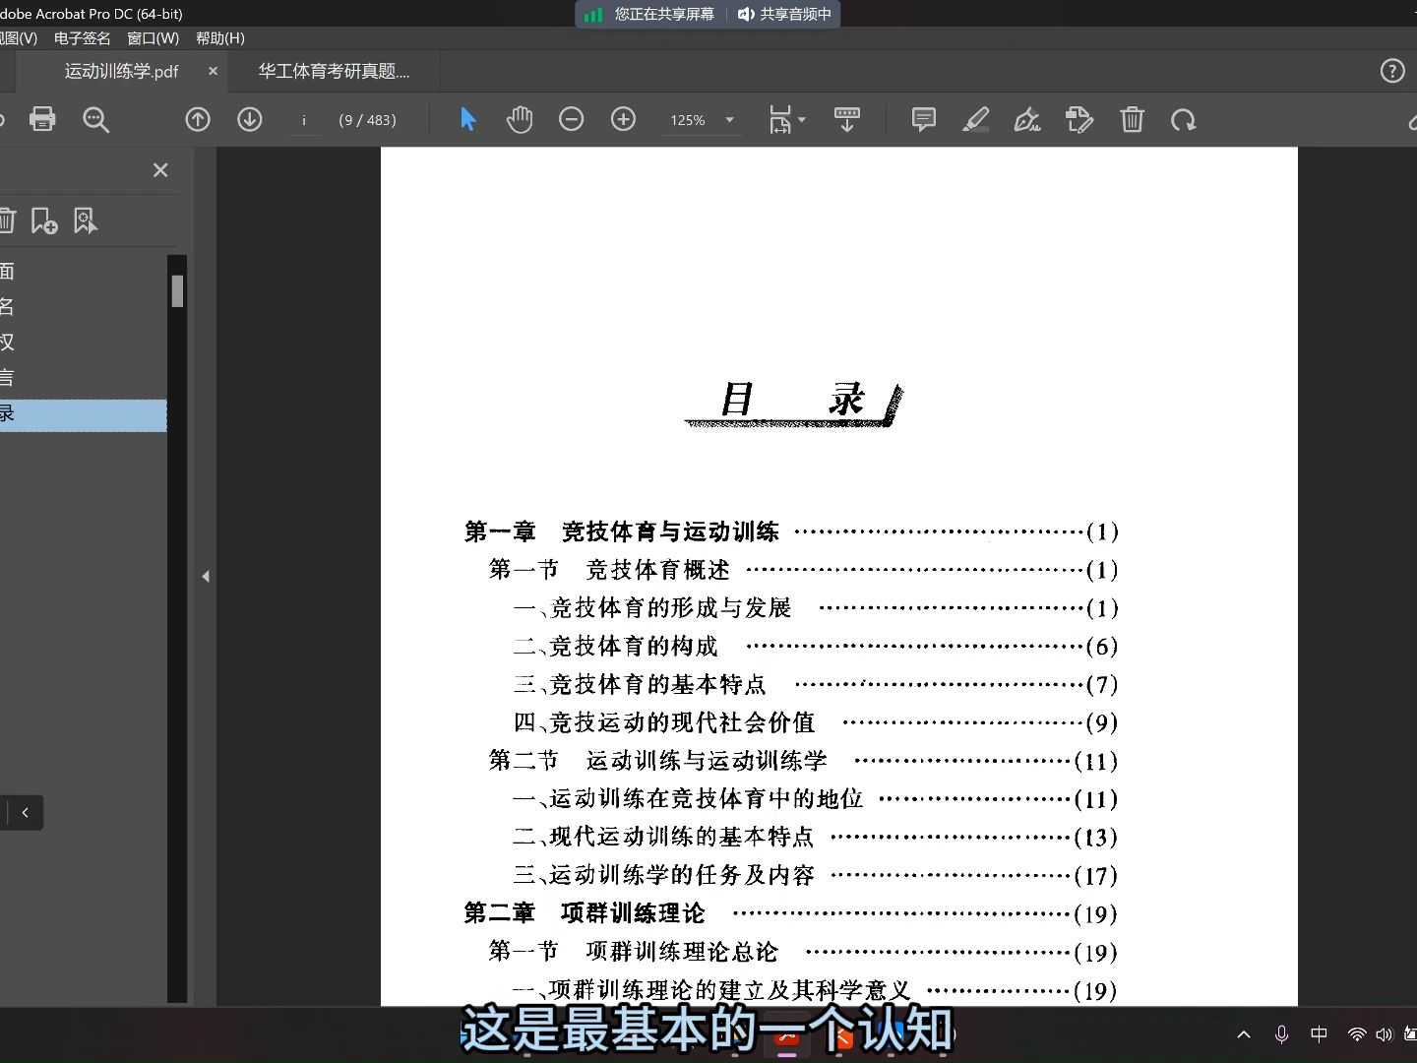Switch to 华工体育考研真题 tab
Screen dimensions: 1417x1063
click(334, 71)
